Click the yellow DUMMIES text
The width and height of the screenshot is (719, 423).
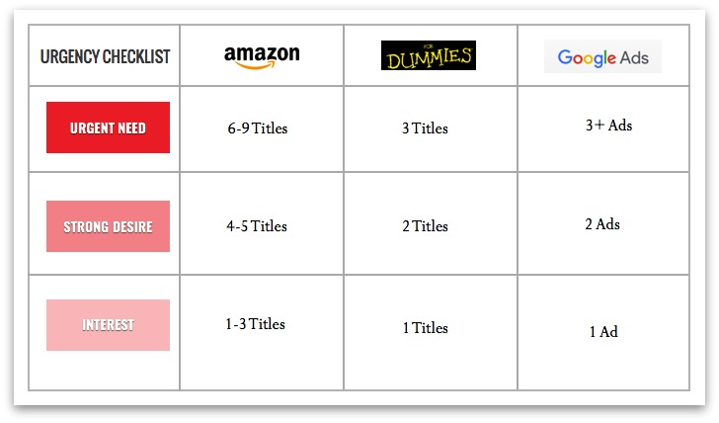pos(429,58)
